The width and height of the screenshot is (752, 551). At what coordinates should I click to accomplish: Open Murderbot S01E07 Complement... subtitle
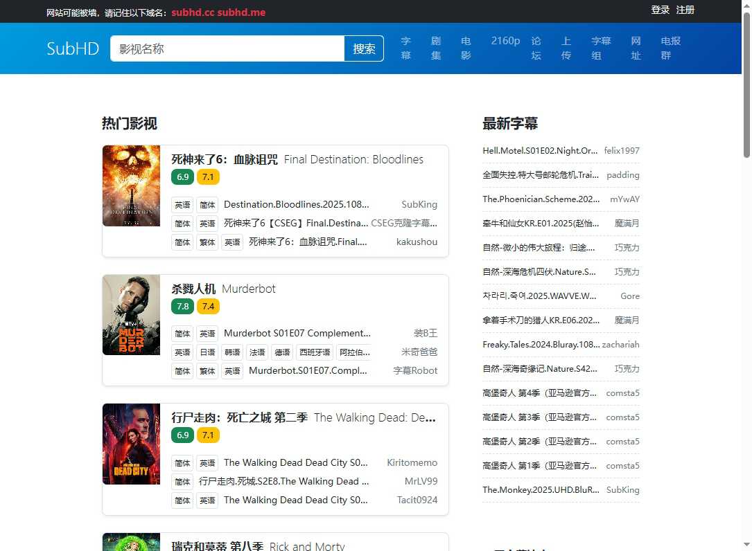coord(297,333)
